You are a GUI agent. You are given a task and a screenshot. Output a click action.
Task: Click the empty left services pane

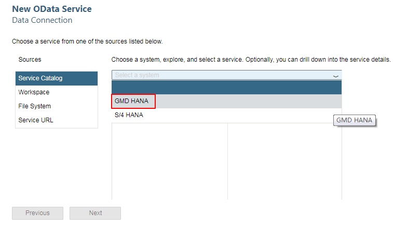pyautogui.click(x=169, y=161)
